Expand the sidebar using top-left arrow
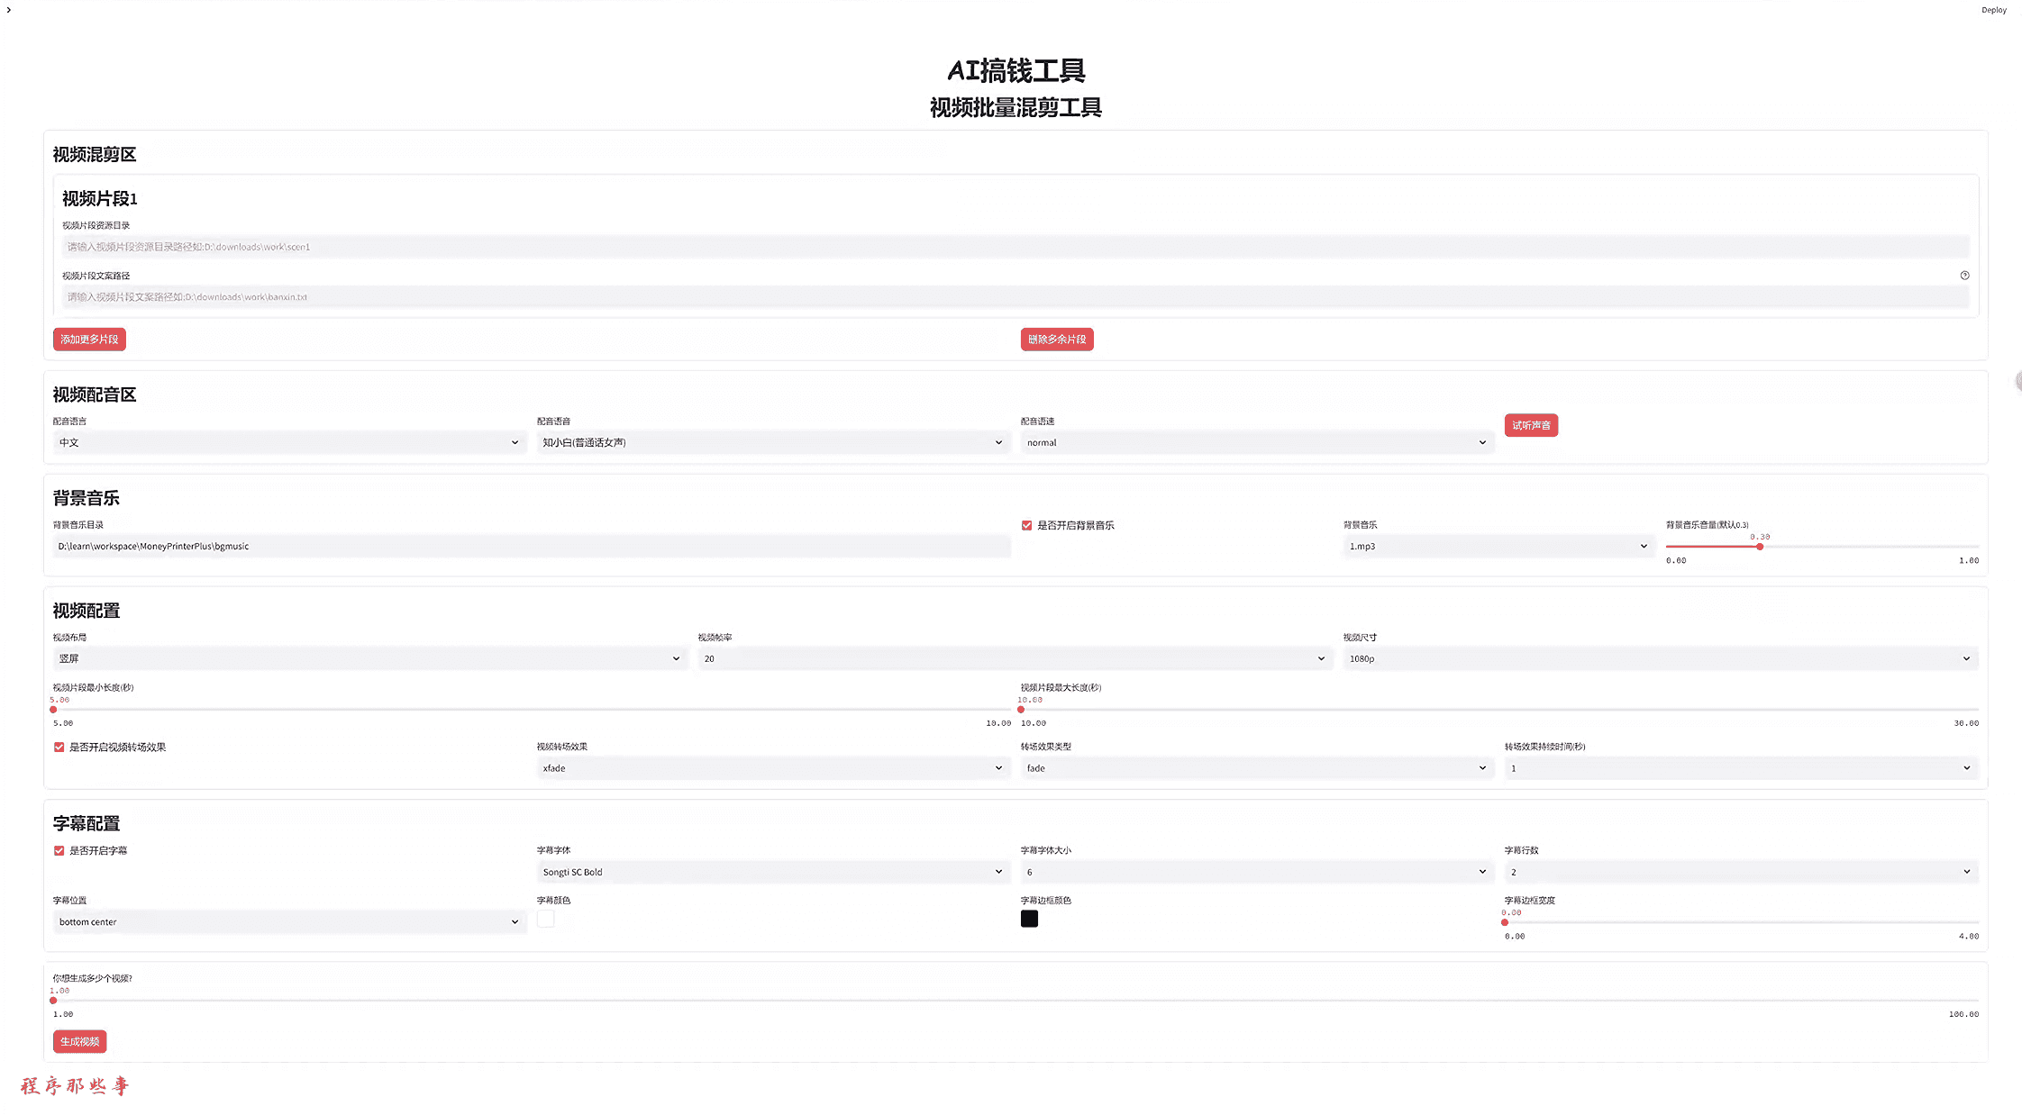2022x1115 pixels. (x=9, y=10)
